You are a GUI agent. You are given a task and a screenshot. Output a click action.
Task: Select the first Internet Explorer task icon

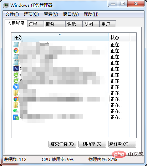click(16, 75)
